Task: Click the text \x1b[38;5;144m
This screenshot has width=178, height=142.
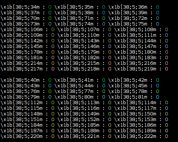Action: pos(135,41)
